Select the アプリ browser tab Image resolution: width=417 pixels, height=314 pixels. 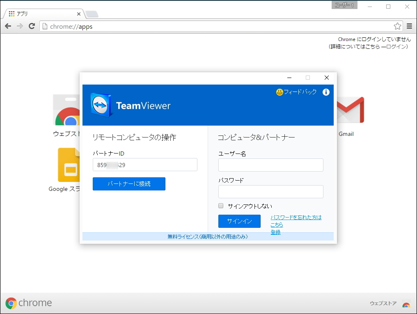(37, 13)
